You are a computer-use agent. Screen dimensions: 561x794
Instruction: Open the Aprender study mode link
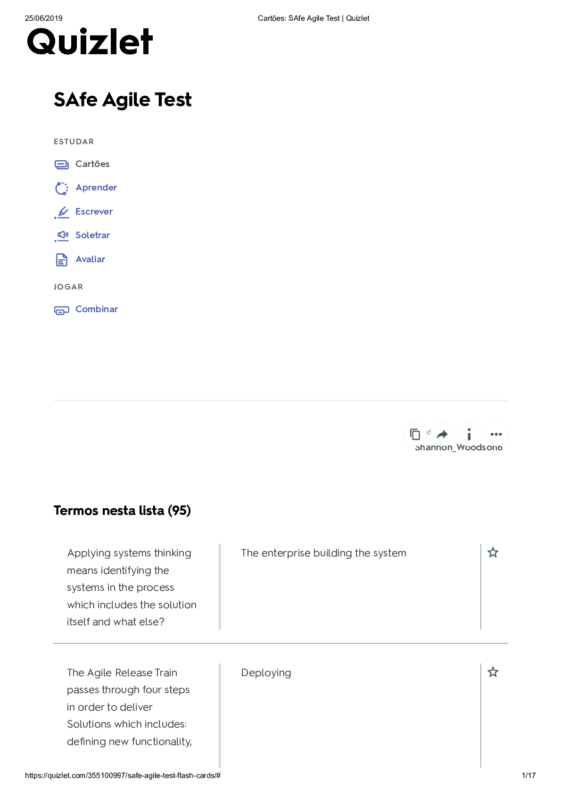[96, 188]
